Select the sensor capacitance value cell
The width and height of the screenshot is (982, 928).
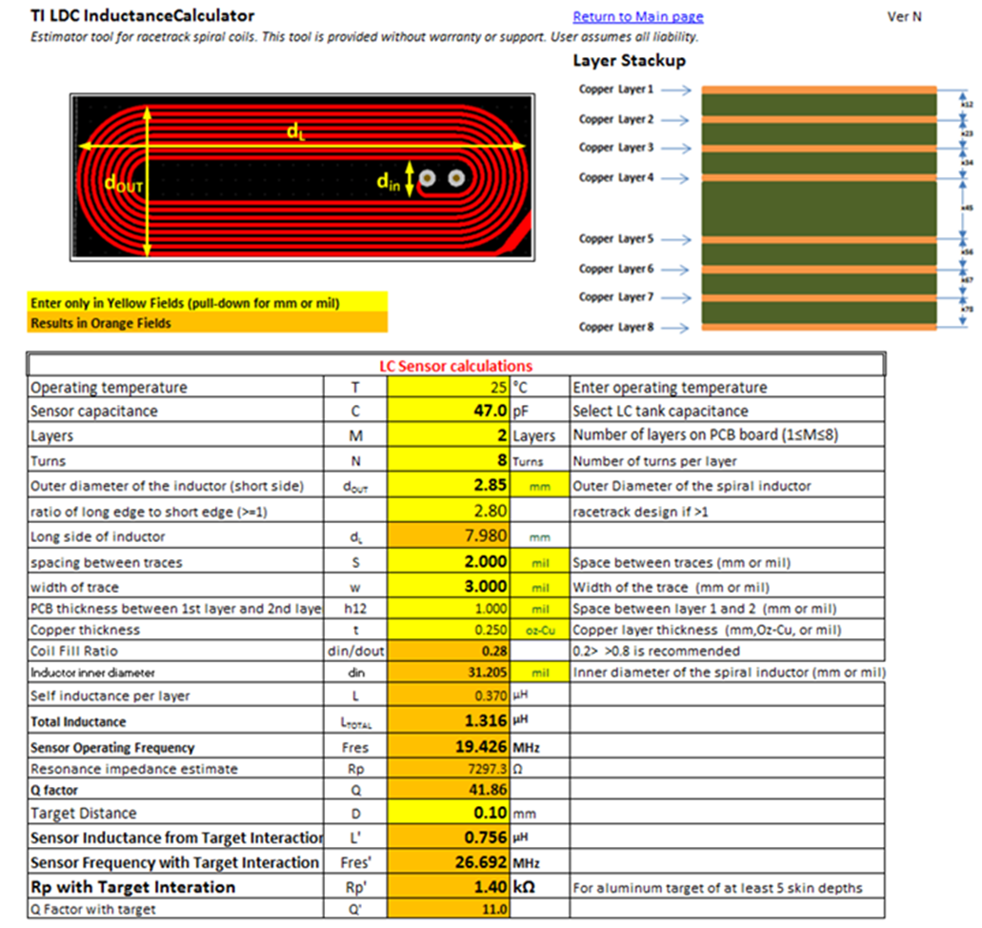[x=448, y=412]
